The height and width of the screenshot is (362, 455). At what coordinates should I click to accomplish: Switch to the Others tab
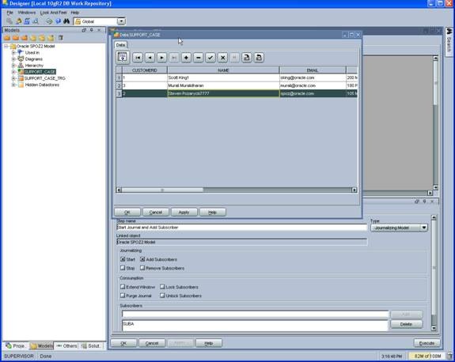click(66, 345)
